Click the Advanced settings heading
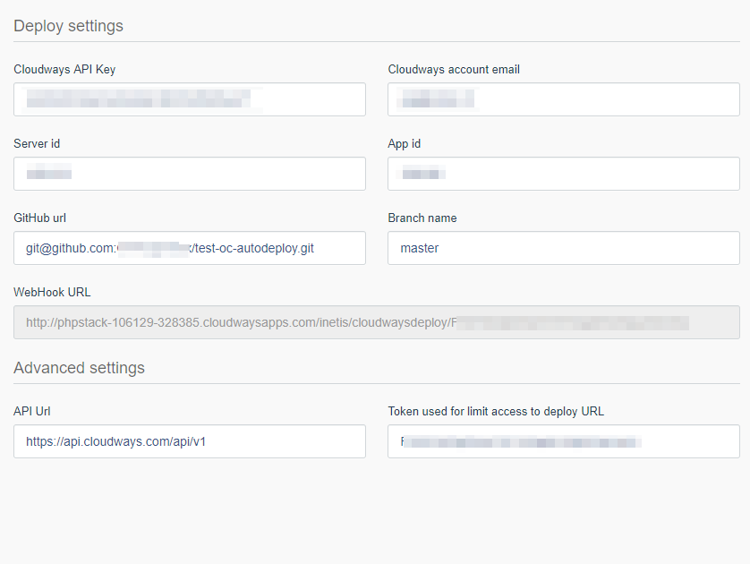750x564 pixels. click(79, 368)
